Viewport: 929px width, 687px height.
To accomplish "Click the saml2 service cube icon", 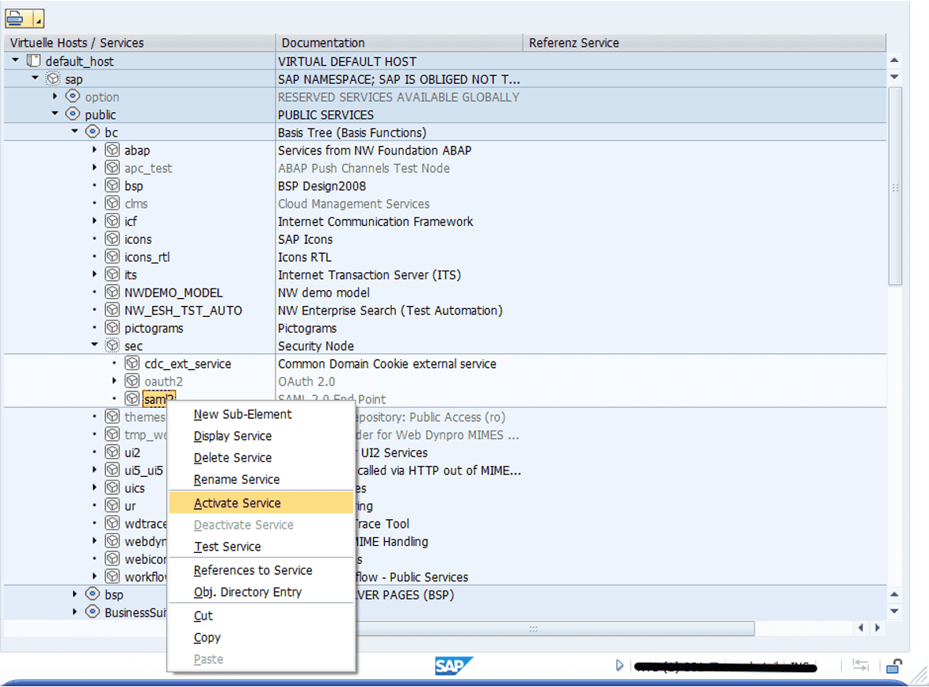I will click(x=132, y=398).
